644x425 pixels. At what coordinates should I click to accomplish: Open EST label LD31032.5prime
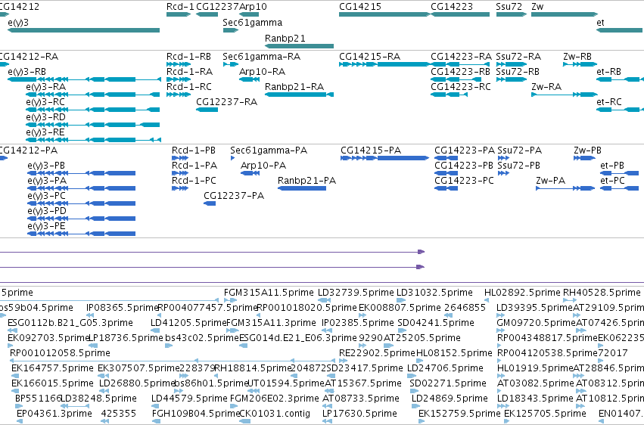pyautogui.click(x=434, y=293)
